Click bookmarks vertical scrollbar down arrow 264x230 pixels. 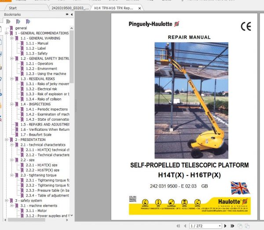tap(72, 216)
